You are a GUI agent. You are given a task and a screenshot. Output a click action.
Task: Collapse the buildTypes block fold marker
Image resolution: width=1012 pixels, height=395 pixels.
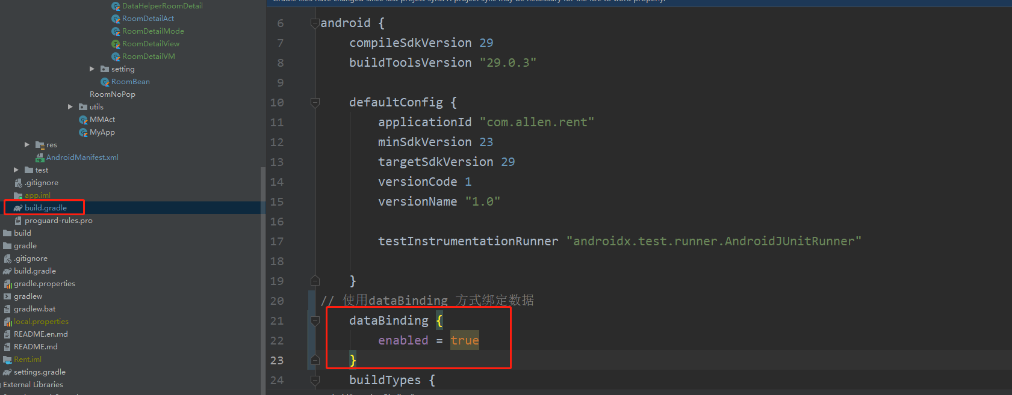pos(315,380)
